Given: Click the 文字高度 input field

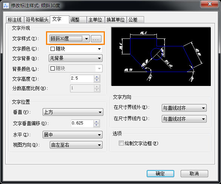Looking at the screenshot, I should click(x=82, y=78).
